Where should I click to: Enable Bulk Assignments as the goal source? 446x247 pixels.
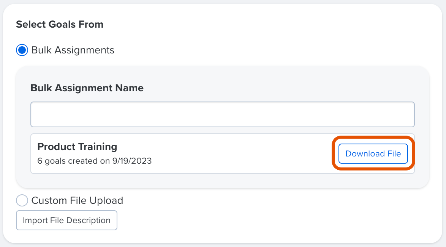click(22, 50)
